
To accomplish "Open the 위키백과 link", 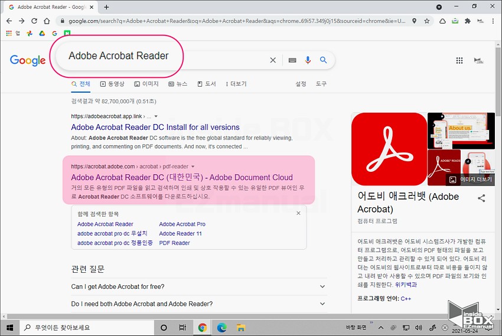I will (x=406, y=285).
